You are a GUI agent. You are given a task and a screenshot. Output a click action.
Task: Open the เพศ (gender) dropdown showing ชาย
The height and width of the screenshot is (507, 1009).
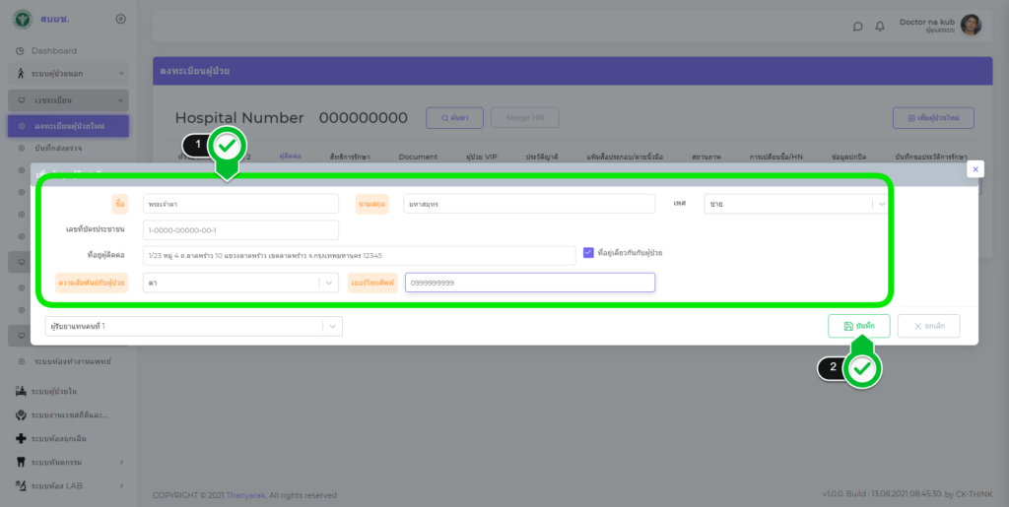pos(796,204)
